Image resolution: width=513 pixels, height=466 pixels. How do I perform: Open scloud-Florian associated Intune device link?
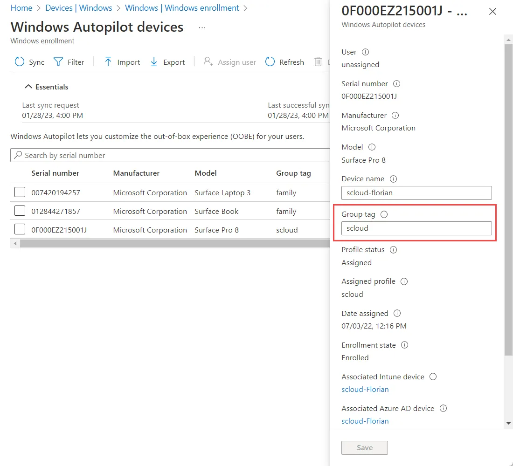pyautogui.click(x=365, y=390)
